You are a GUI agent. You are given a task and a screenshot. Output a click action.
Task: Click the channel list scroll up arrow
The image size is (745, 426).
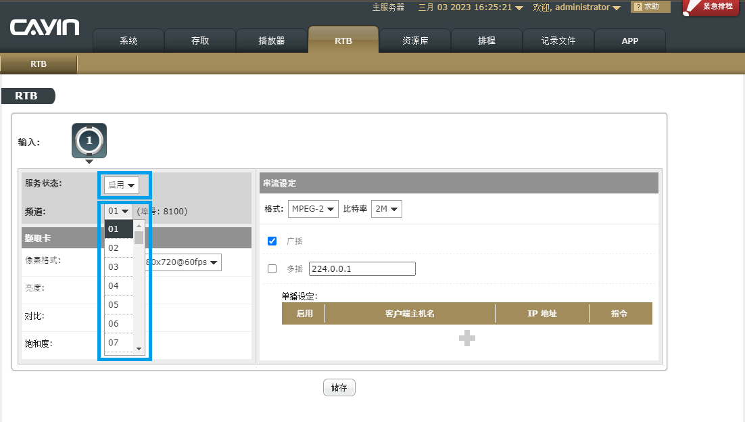[x=139, y=225]
